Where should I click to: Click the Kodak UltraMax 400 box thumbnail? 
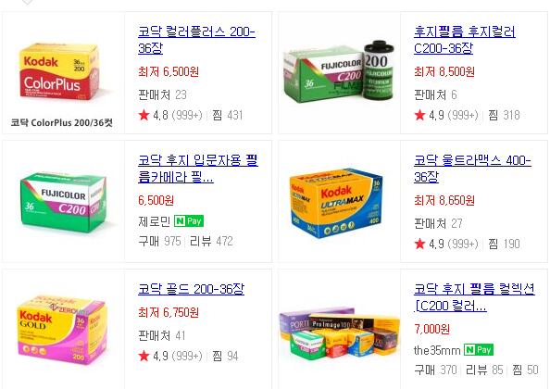(336, 203)
